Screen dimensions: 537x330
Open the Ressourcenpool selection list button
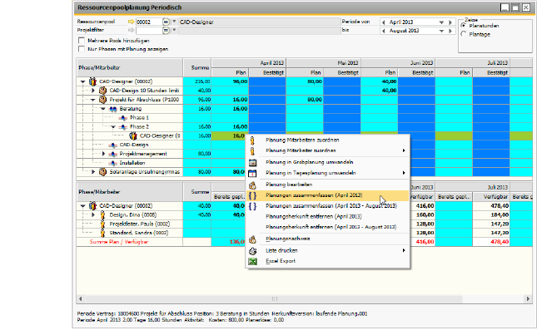point(166,22)
